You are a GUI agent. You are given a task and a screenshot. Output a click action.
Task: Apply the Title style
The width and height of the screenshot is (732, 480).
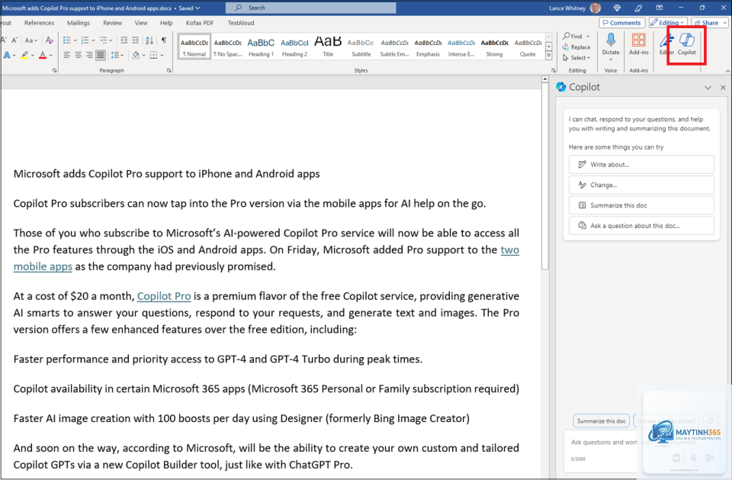328,47
